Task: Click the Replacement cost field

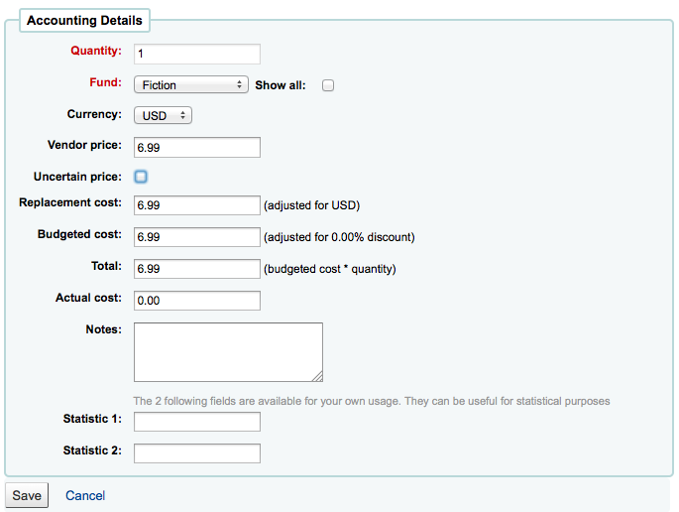Action: point(197,205)
